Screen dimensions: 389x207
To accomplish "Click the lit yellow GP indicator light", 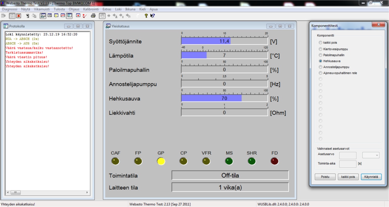I will click(161, 162).
